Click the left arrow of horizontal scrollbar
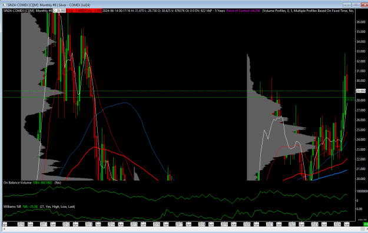The image size is (368, 233). point(4,229)
